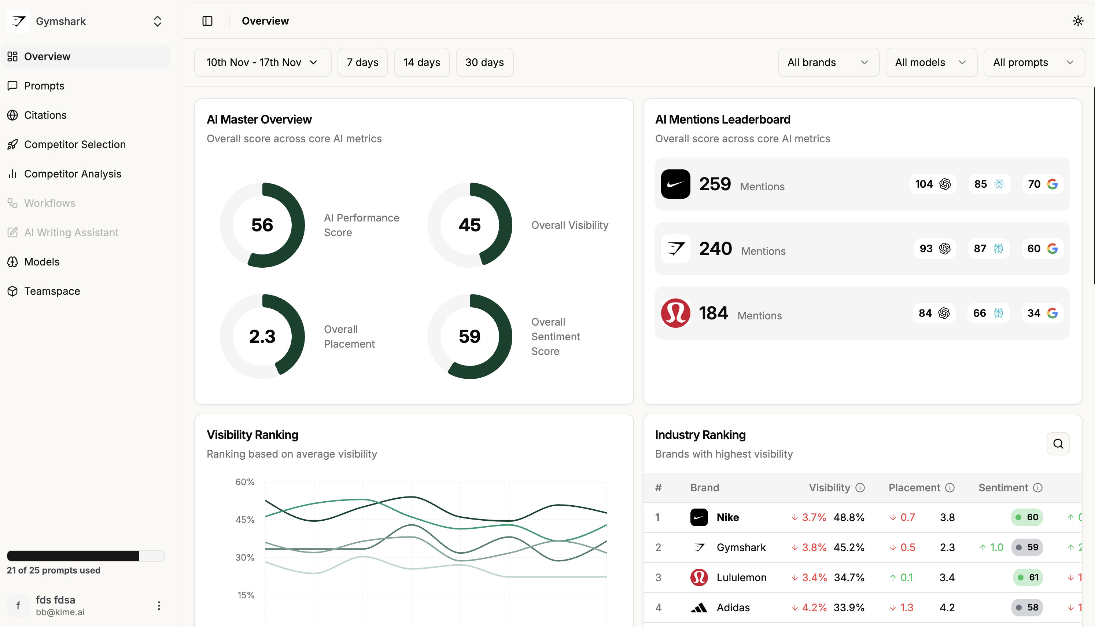Open the 10th Nov - 17th Nov date picker
Viewport: 1095px width, 627px height.
[x=262, y=62]
